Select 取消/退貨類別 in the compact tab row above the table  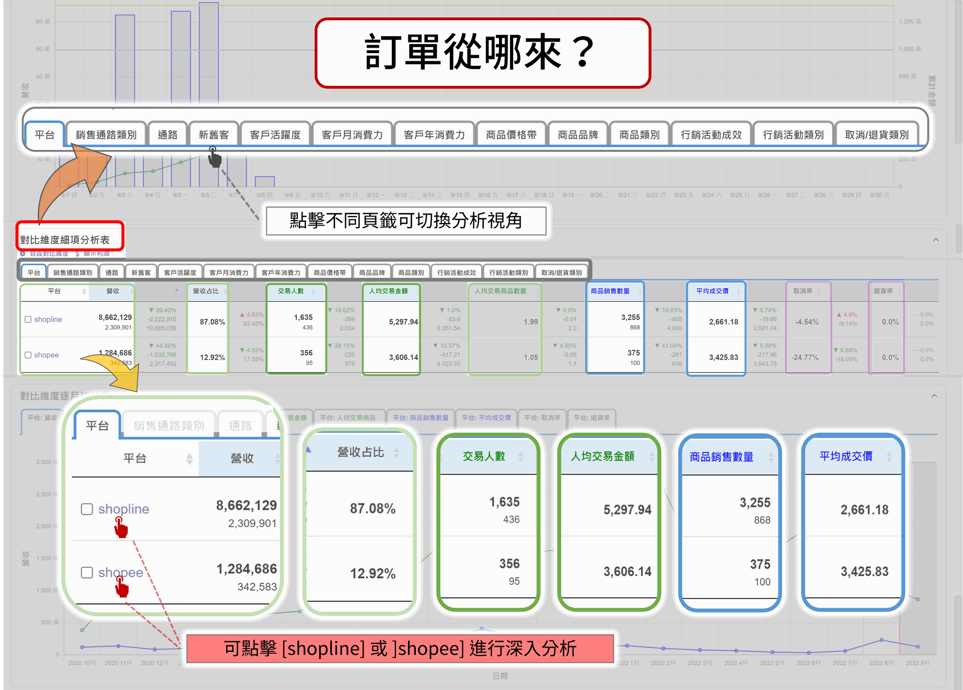pos(562,272)
